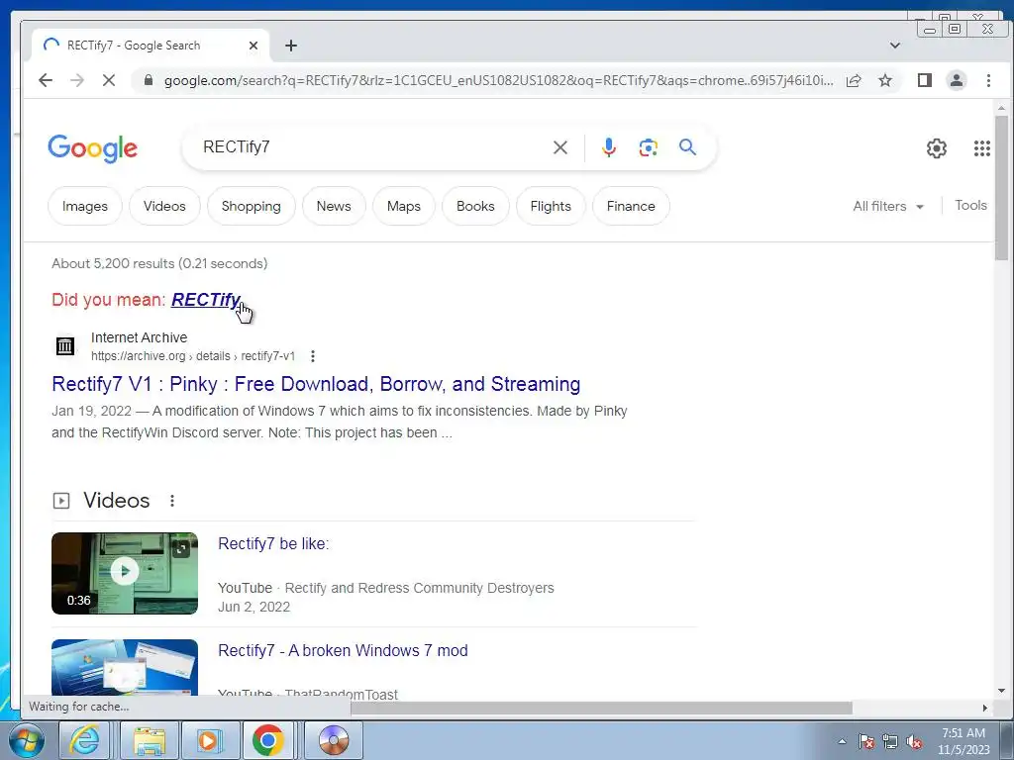Click the vertical scrollbar thumb
The height and width of the screenshot is (760, 1014).
(1001, 187)
